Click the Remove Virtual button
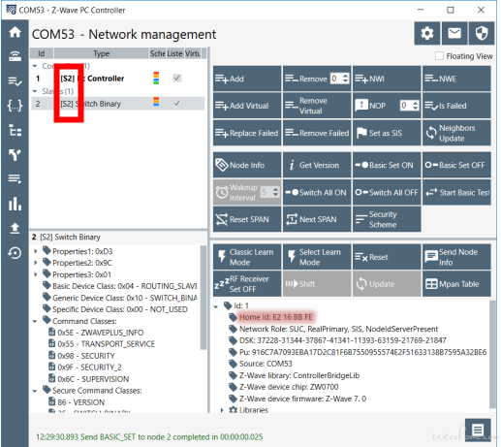 tap(317, 106)
